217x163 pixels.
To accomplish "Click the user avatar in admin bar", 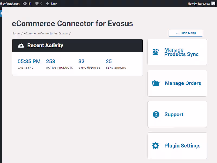I will 213,4.
